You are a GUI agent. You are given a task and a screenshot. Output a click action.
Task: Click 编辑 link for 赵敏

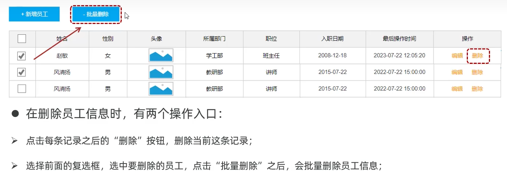[x=457, y=56]
